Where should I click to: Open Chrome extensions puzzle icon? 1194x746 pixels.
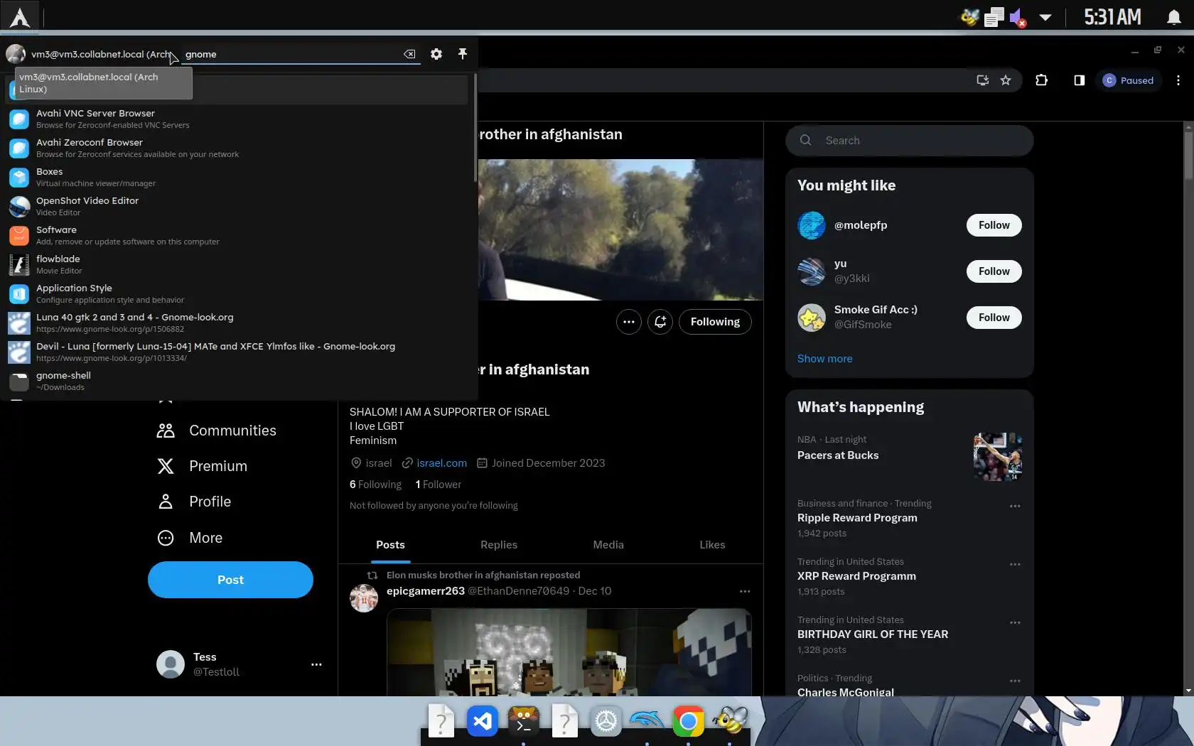click(x=1042, y=80)
